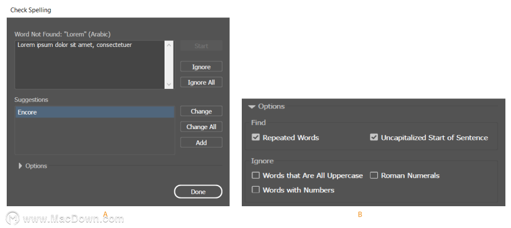Collapse Options with the down-pointing triangle
This screenshot has width=511, height=228.
(x=252, y=107)
